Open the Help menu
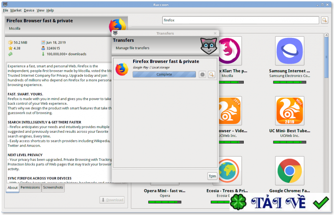The height and width of the screenshot is (215, 334). pyautogui.click(x=50, y=10)
